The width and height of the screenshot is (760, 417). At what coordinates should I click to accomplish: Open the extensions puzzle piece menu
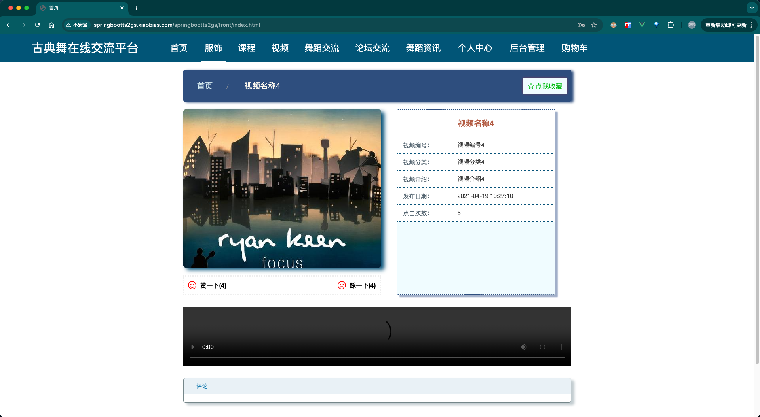click(x=671, y=25)
